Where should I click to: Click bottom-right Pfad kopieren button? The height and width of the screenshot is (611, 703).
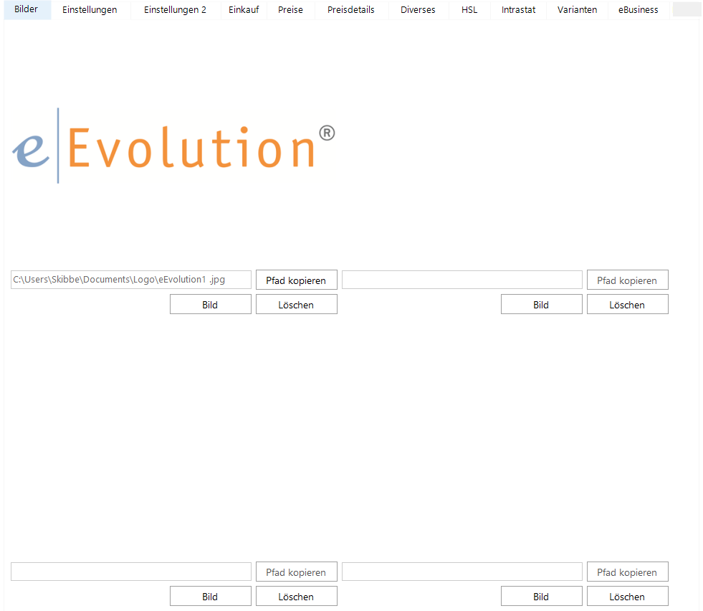[x=628, y=572]
